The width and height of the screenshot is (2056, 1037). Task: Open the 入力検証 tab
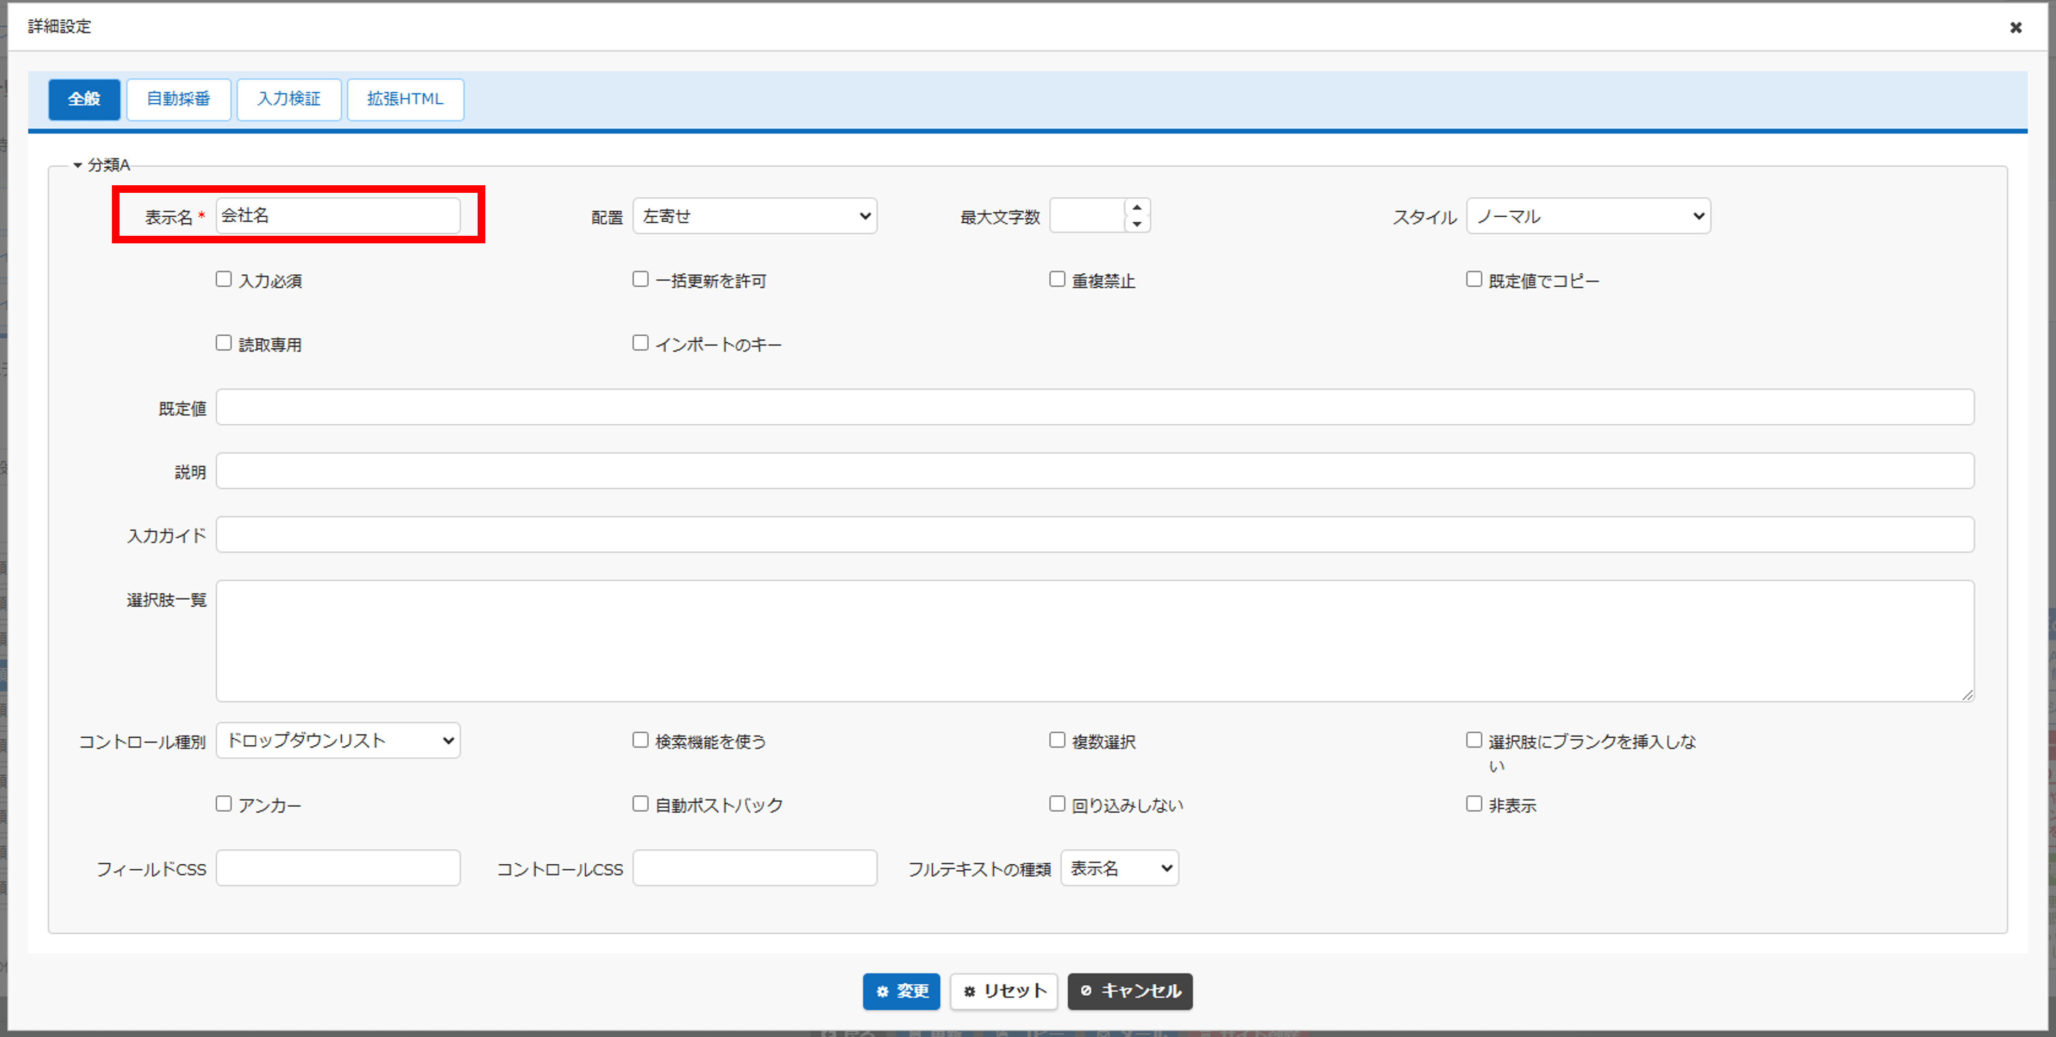point(289,100)
